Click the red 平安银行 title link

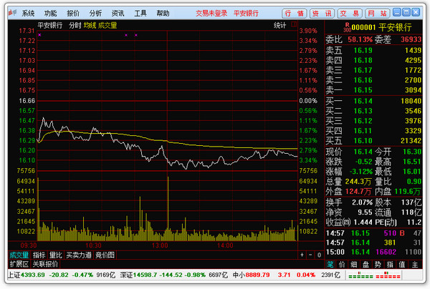click(246, 13)
